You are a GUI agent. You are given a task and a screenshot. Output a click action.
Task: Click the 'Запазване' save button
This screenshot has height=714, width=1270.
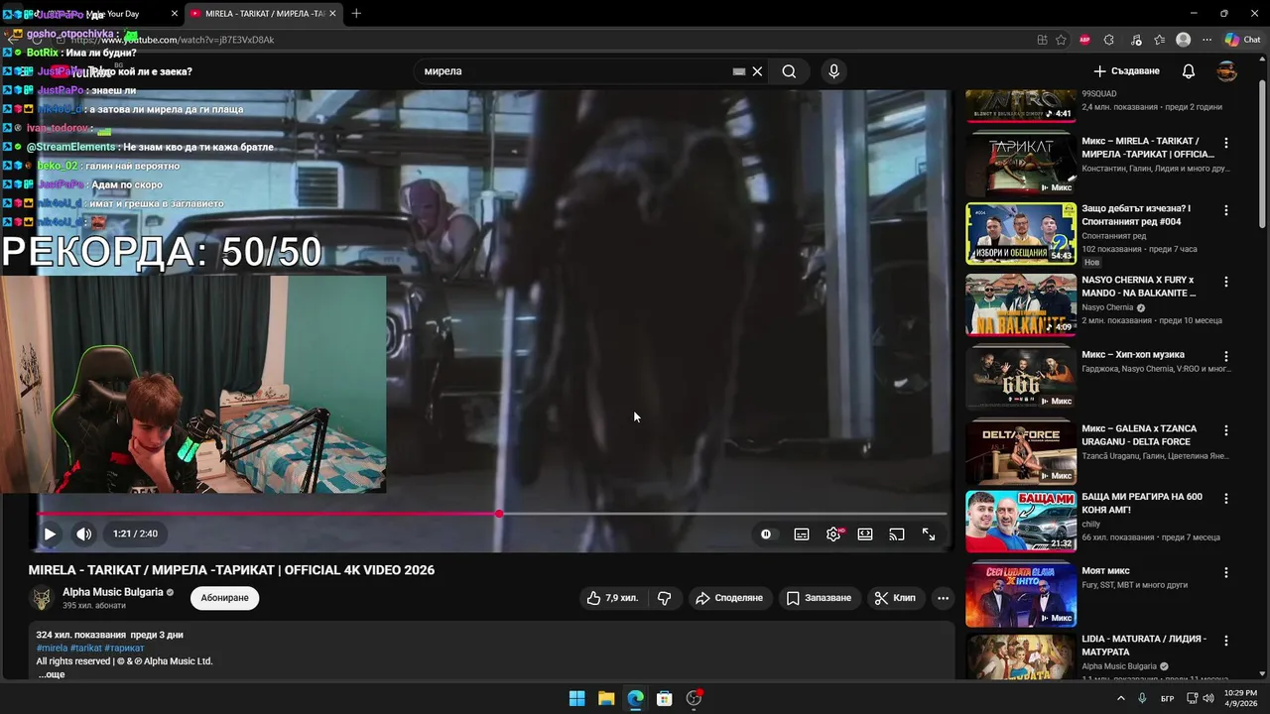[x=820, y=598]
